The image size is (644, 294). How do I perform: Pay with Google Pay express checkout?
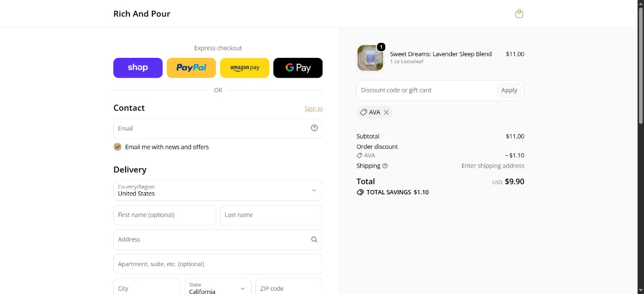point(298,68)
